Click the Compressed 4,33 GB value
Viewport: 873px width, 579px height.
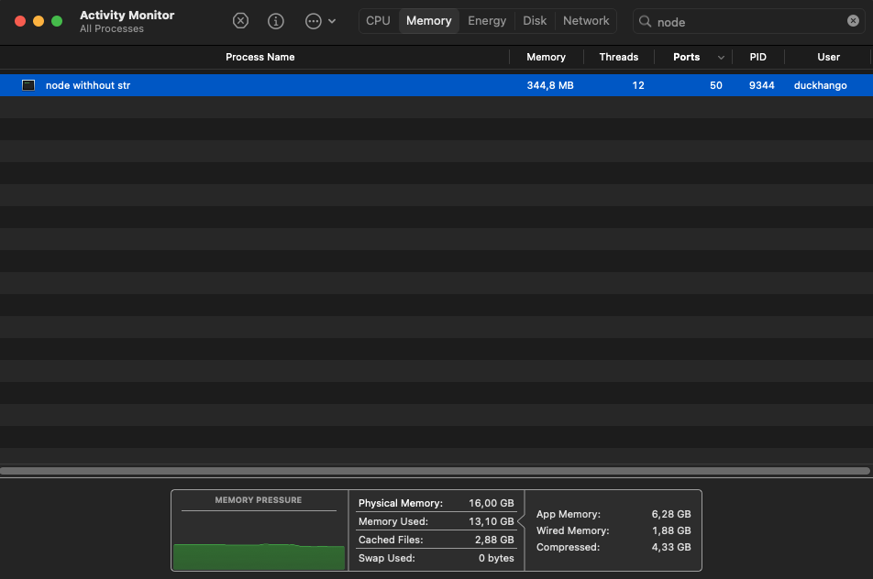point(671,547)
